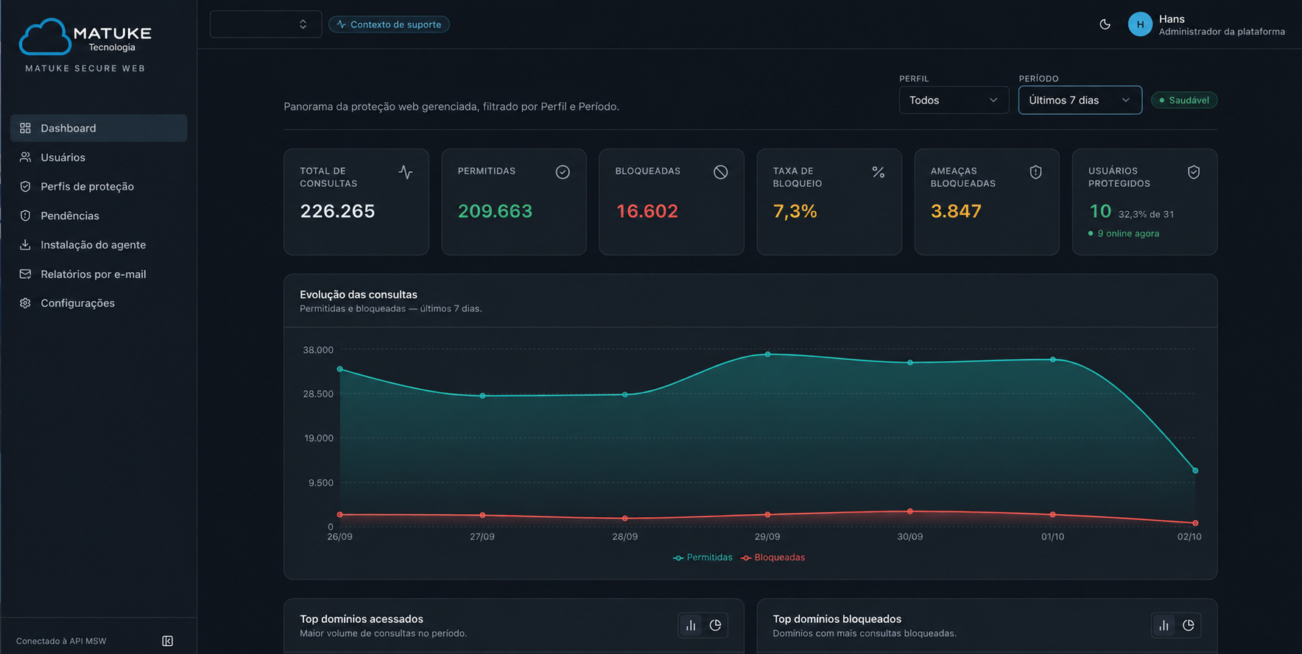Click the Perfis de proteção shield icon
The image size is (1302, 654).
(x=25, y=186)
